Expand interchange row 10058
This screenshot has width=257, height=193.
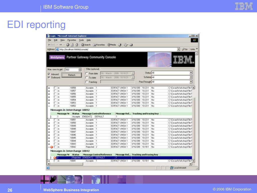click(x=49, y=88)
